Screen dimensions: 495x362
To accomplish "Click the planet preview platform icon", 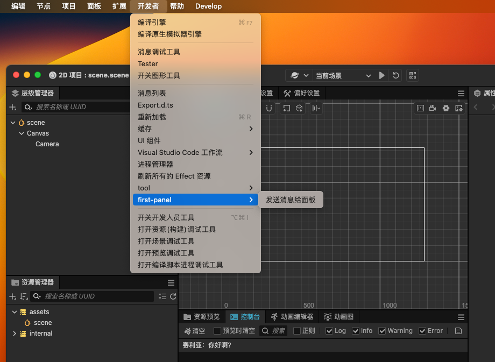I will pos(294,75).
